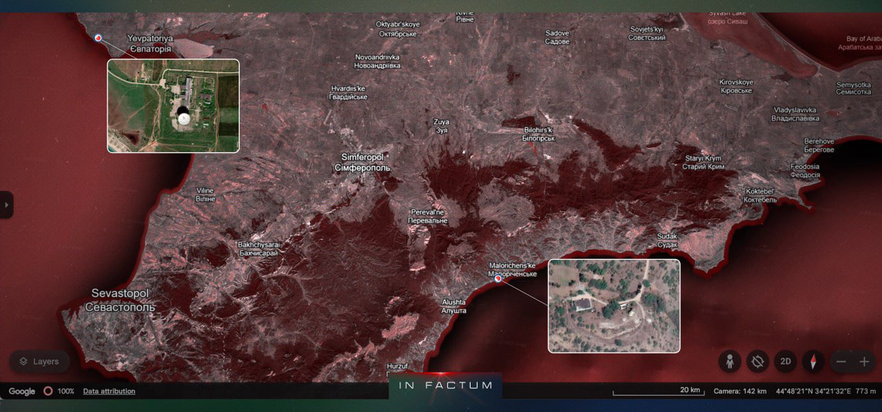Click the crossed-out rotation icon
Image resolution: width=882 pixels, height=412 pixels.
point(758,361)
